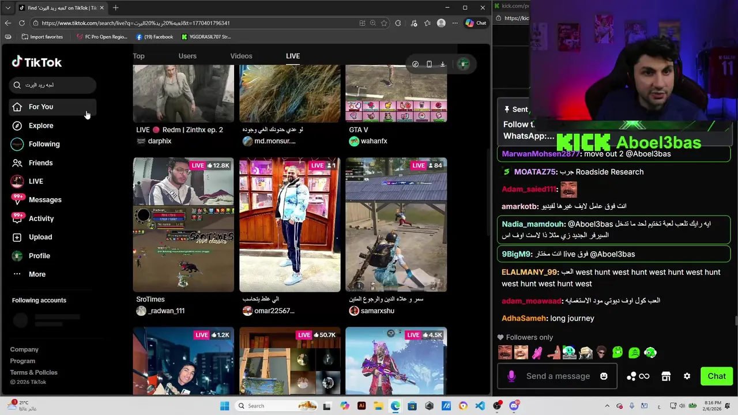Image resolution: width=738 pixels, height=415 pixels.
Task: Reload the TikTok page
Action: [22, 23]
